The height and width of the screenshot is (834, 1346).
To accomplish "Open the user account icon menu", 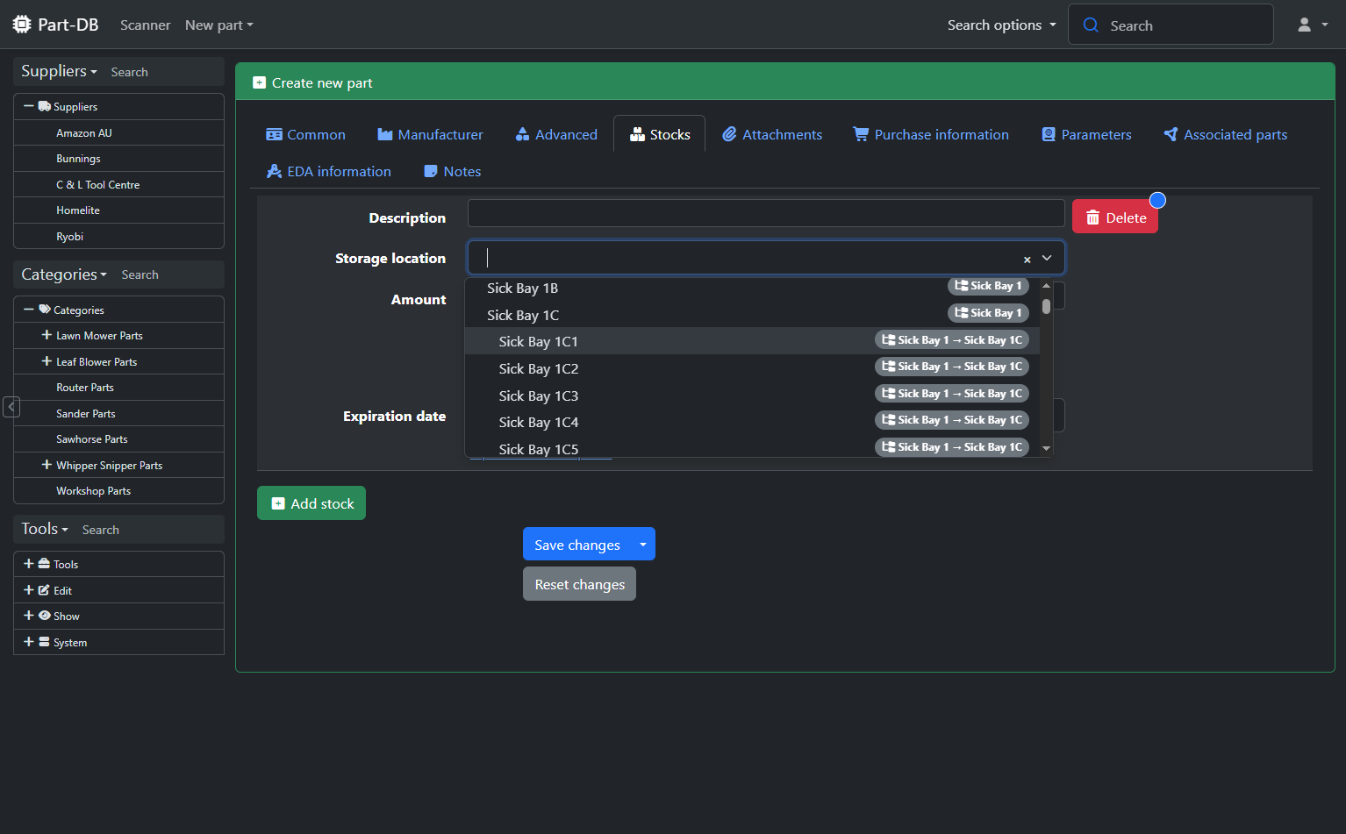I will coord(1313,25).
